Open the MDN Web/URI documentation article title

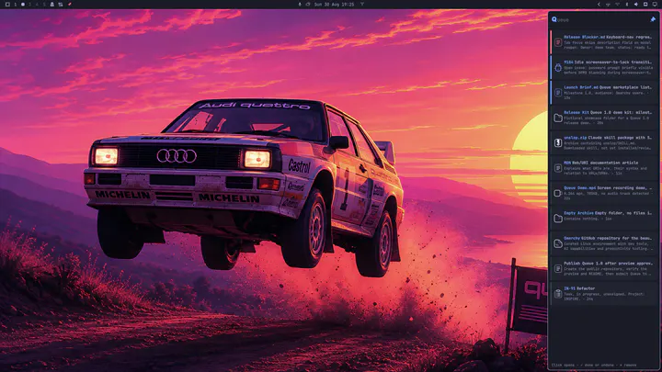pyautogui.click(x=600, y=163)
